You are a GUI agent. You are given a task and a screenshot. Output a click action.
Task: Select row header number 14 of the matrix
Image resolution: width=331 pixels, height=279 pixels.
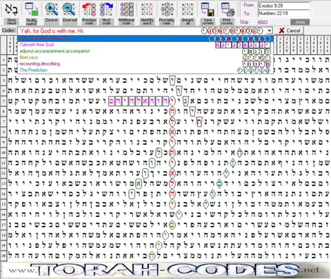pyautogui.click(x=3, y=194)
